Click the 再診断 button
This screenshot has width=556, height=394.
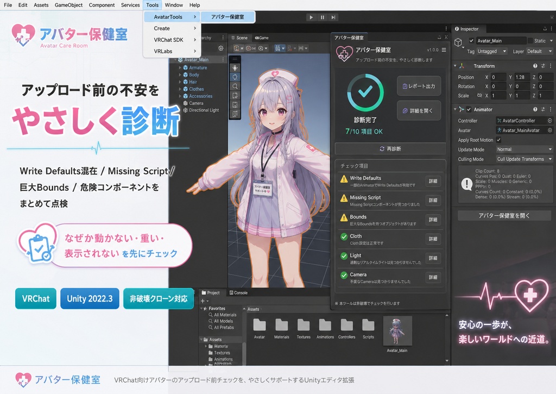(390, 149)
